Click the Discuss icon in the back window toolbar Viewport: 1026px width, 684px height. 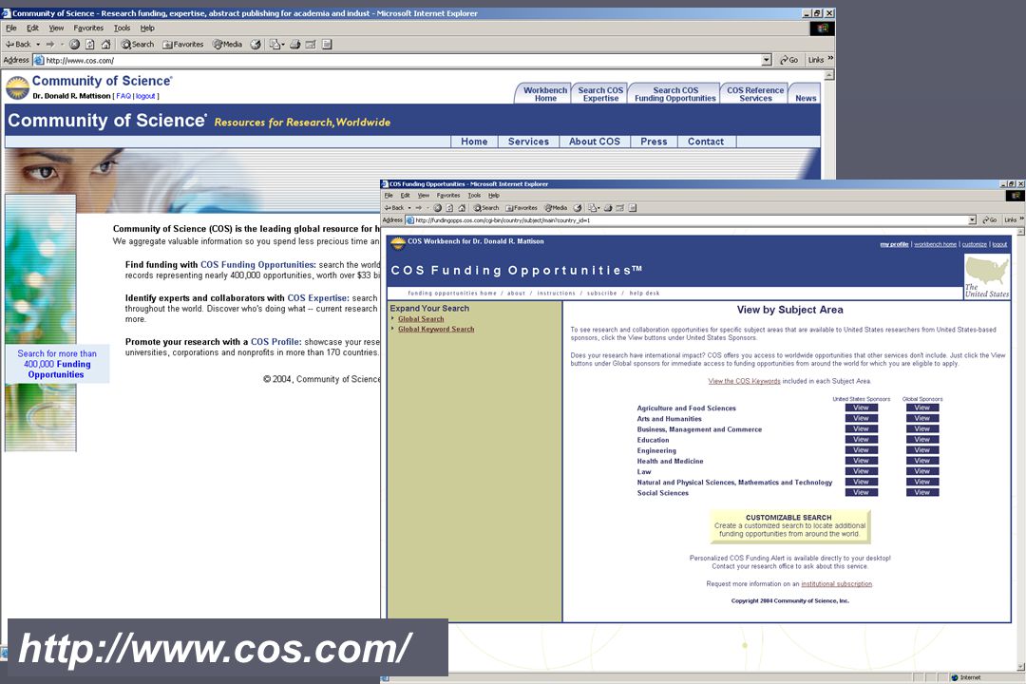point(327,45)
